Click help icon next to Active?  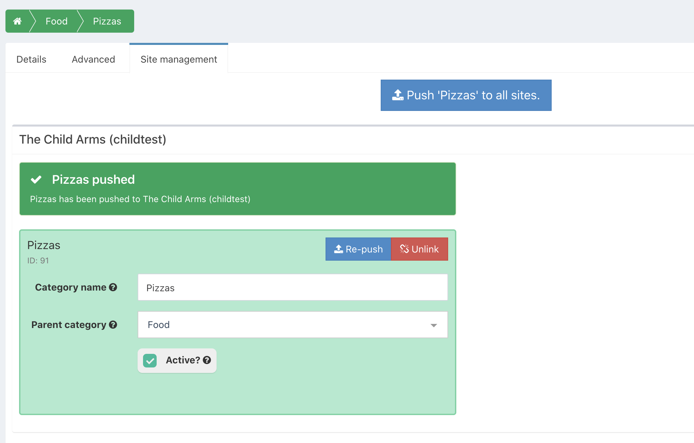tap(207, 360)
